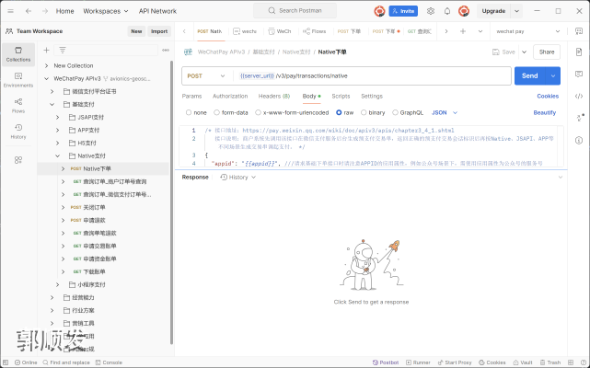The image size is (590, 368).
Task: Switch to the Headers (8) tab
Action: pos(274,96)
